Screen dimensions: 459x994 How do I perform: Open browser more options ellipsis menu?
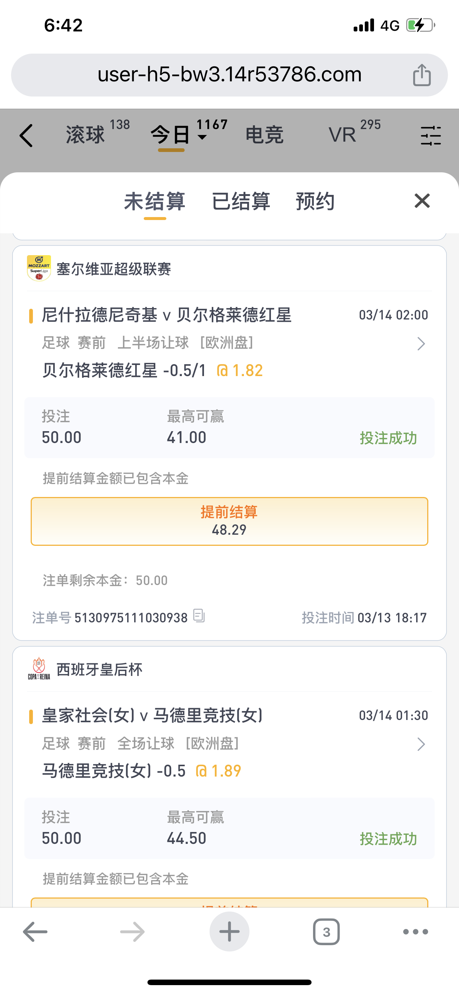(415, 932)
